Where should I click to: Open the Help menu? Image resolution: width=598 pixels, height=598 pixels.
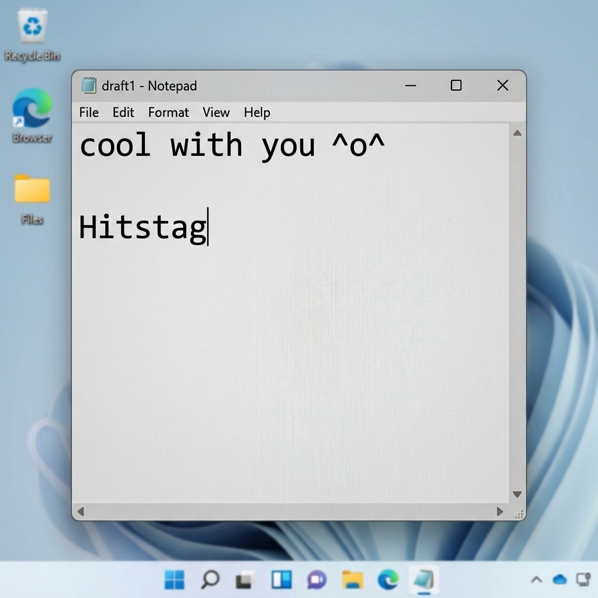coord(257,113)
